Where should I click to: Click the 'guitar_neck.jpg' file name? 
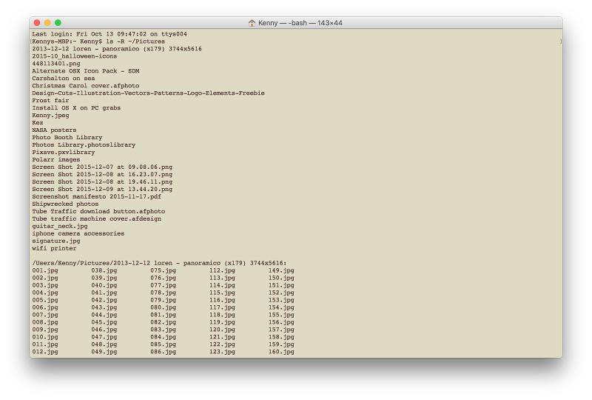pyautogui.click(x=59, y=227)
